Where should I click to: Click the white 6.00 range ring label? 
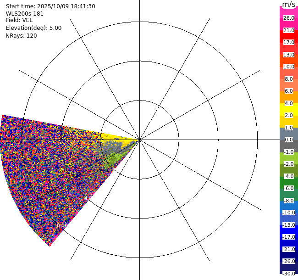pyautogui.click(x=62, y=225)
